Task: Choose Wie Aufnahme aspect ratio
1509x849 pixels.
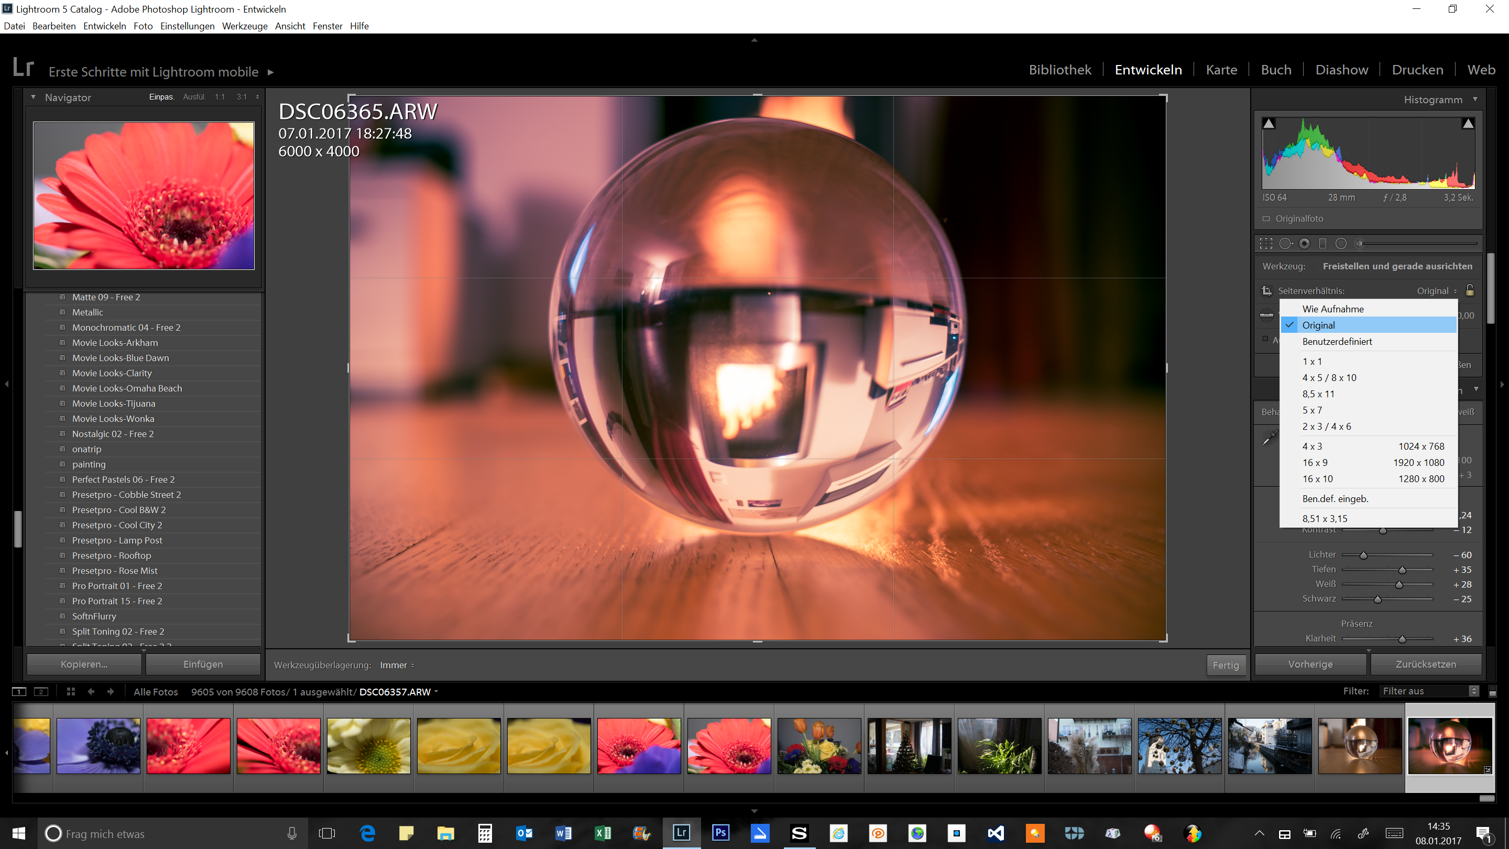Action: (1369, 309)
